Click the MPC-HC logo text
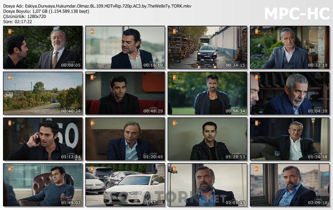 (x=297, y=14)
